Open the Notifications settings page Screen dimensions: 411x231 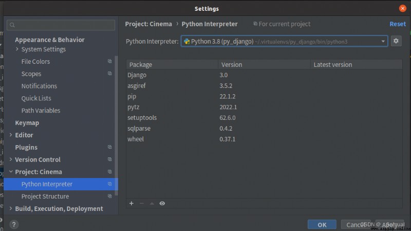click(39, 86)
